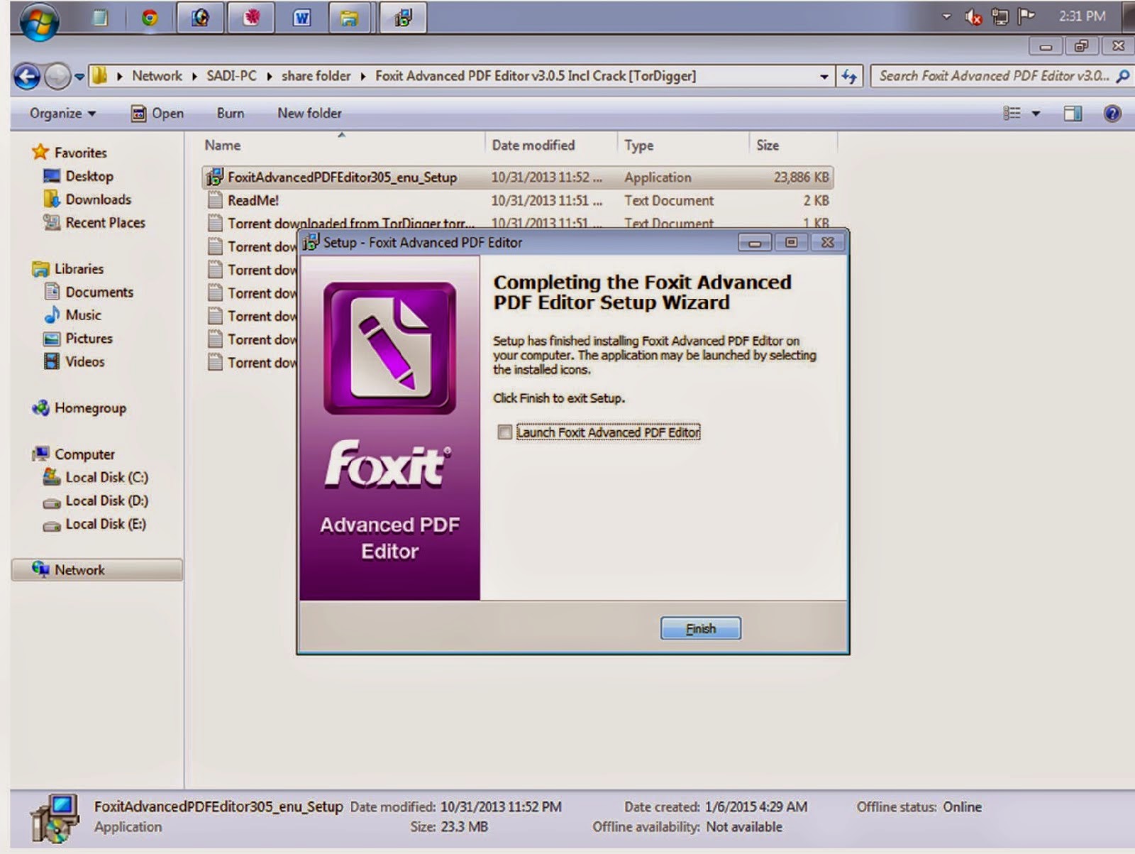Go back with the Explorer back arrow

point(27,76)
